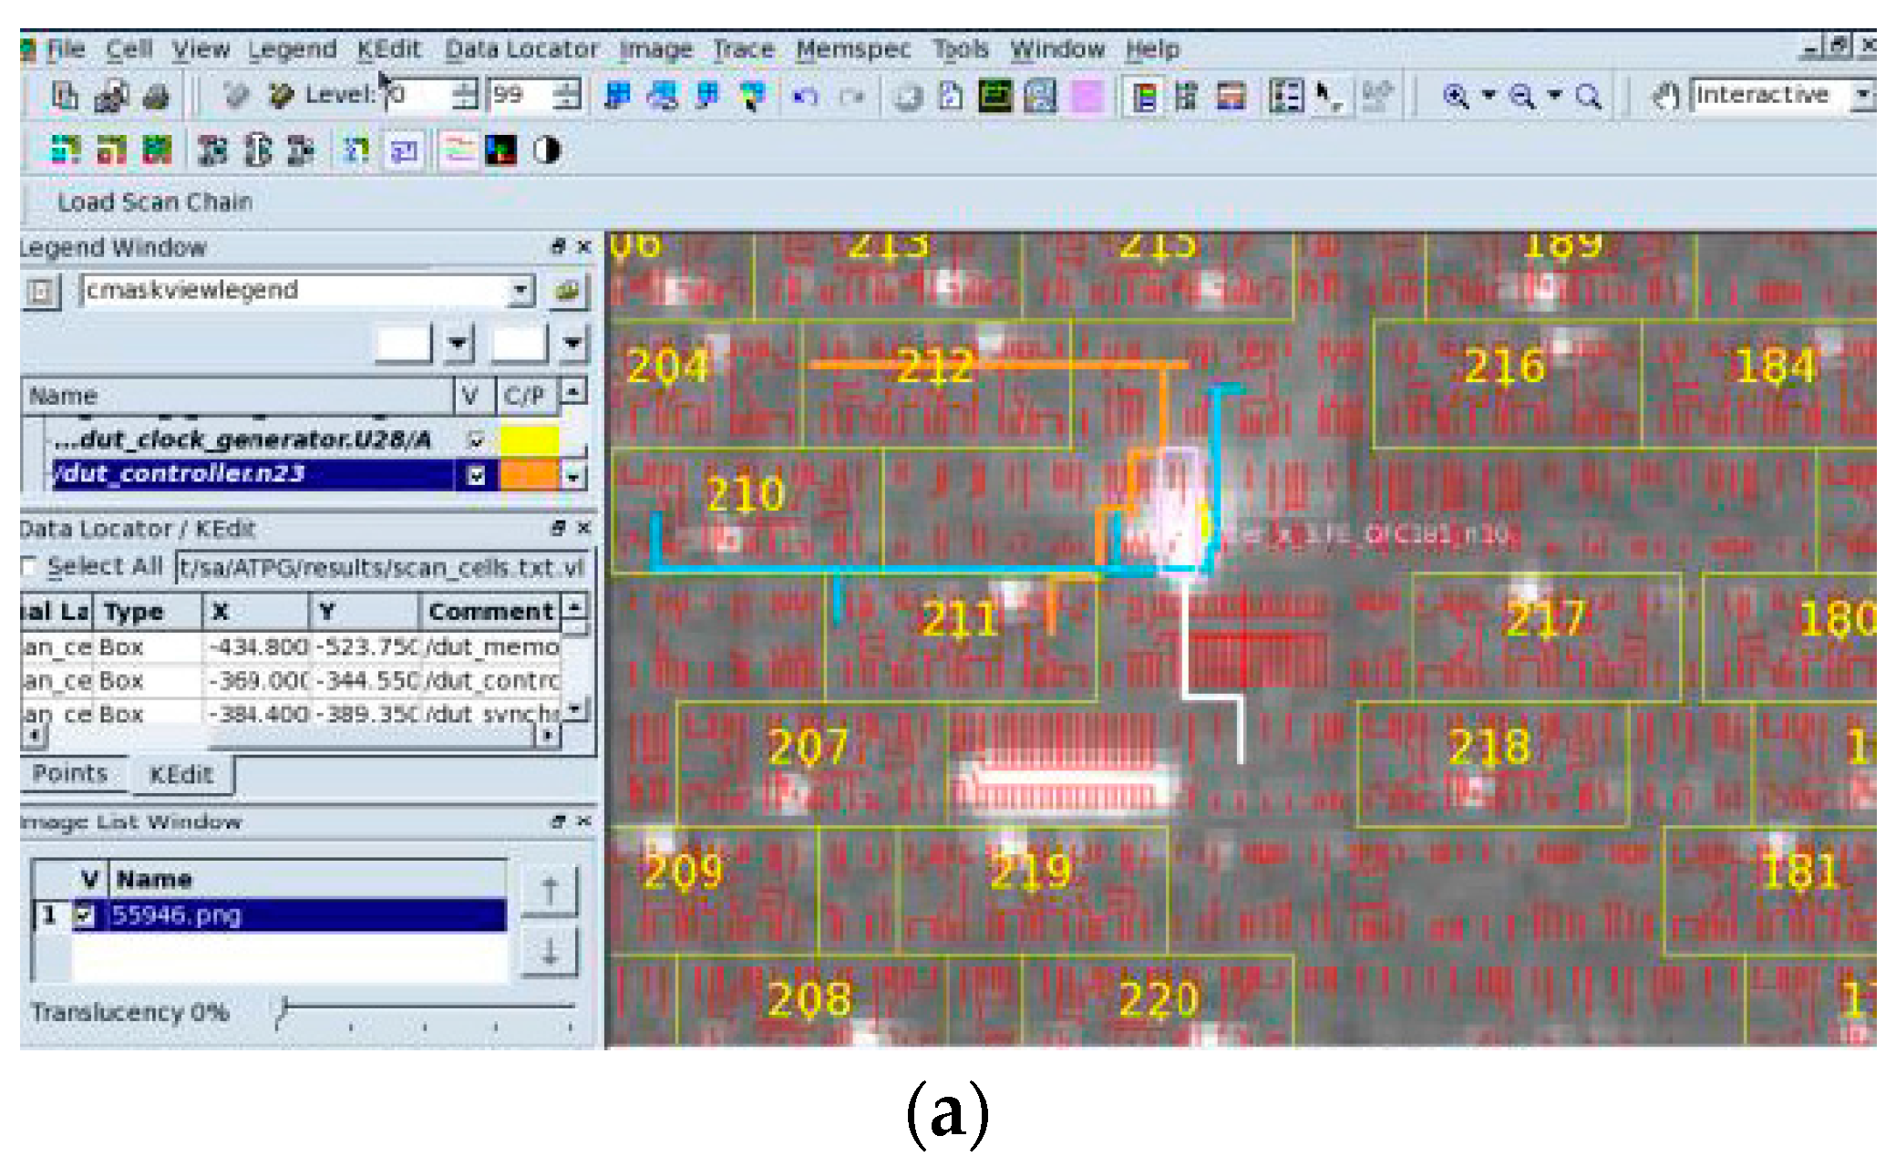Click the Redo arrow icon
Image resolution: width=1896 pixels, height=1167 pixels.
[x=846, y=94]
